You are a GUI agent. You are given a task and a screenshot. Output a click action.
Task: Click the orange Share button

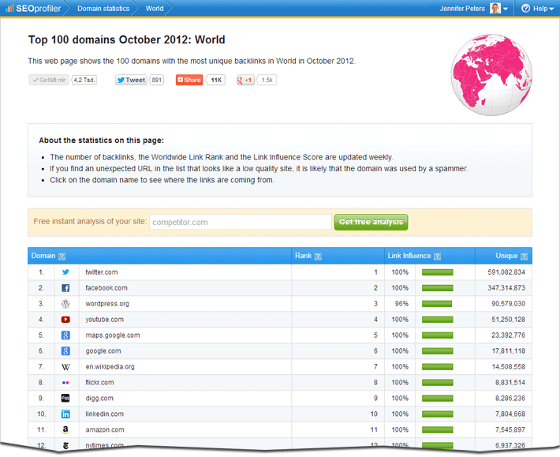click(189, 80)
